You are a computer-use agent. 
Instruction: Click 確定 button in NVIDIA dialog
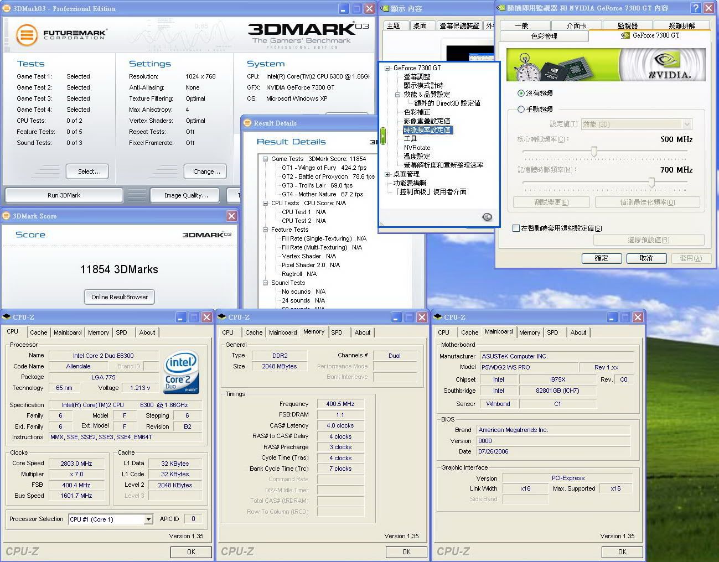[601, 258]
